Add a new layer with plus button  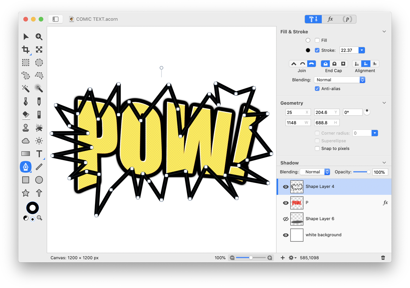click(283, 258)
